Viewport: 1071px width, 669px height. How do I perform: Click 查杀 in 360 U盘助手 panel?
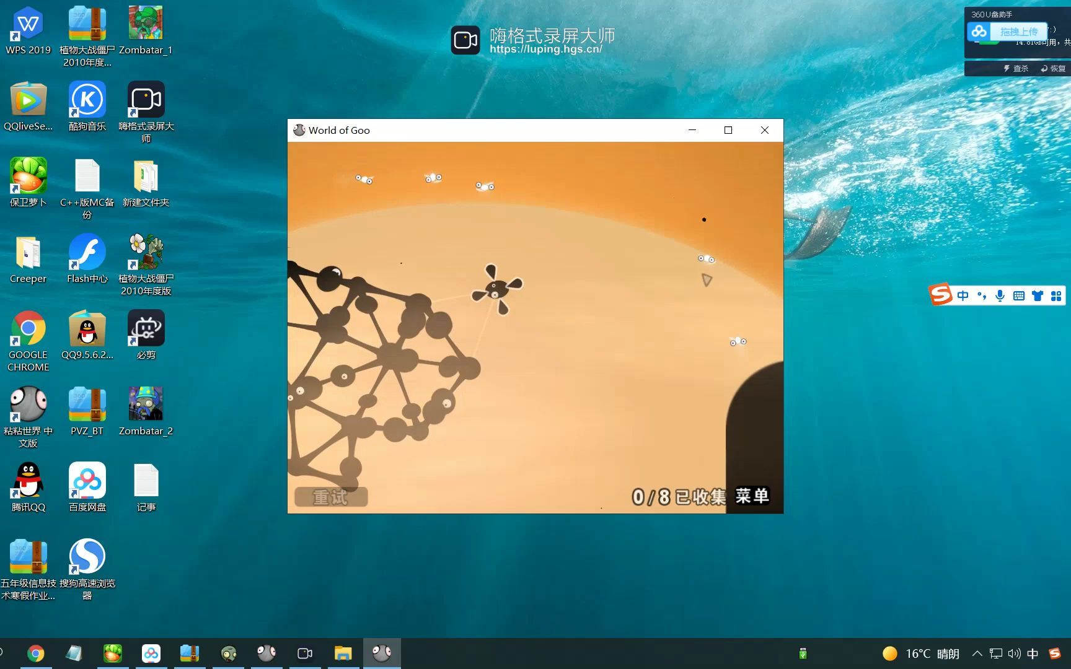pos(1016,68)
